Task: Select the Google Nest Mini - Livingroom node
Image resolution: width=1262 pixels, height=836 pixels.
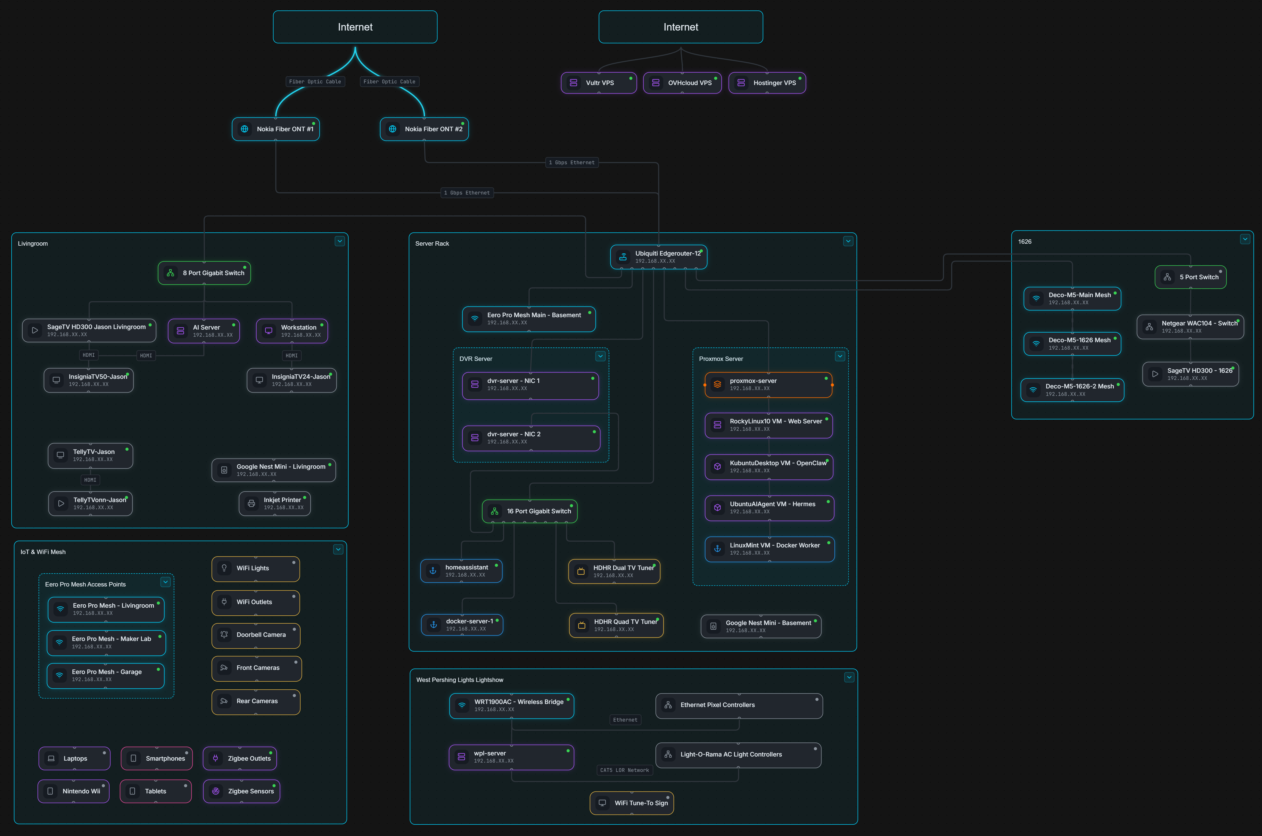Action: 274,470
